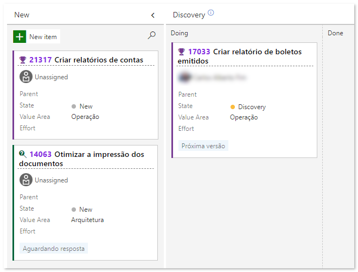
Task: Click the trophy icon on item 21317
Action: 23,60
